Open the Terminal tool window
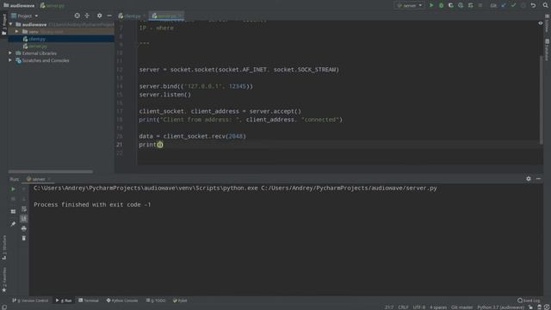551x310 pixels. (89, 301)
